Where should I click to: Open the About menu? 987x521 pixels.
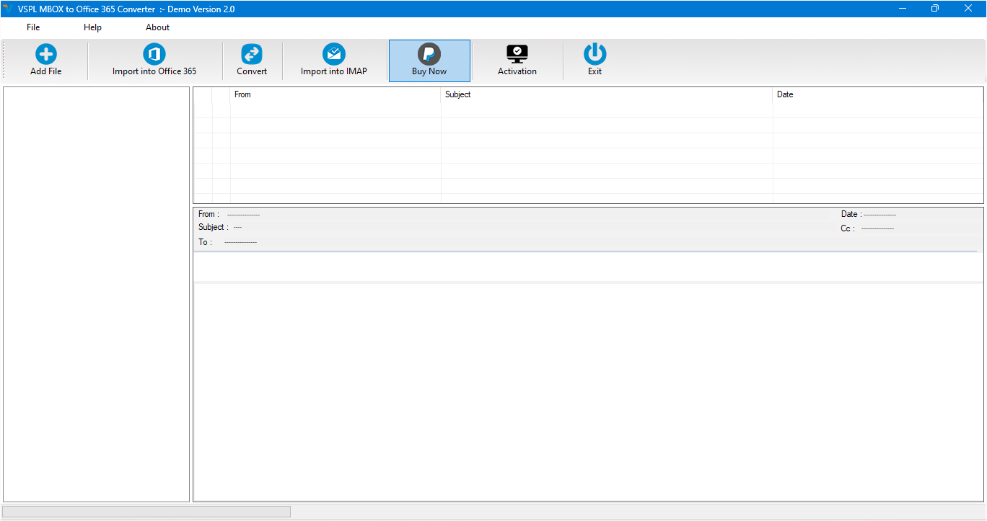(x=158, y=27)
